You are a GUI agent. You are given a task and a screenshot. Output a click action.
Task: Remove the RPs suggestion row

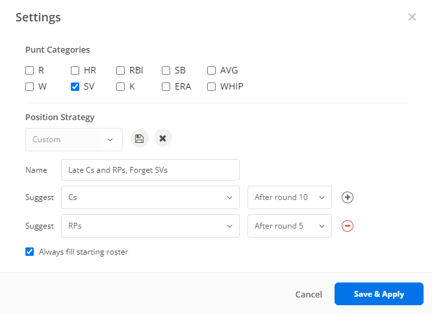(348, 226)
